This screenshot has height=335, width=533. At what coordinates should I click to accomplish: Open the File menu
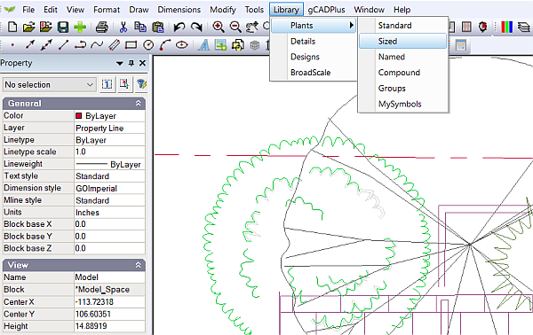pos(28,10)
